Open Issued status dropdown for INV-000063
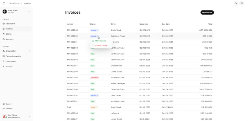Viewport: 248px width, 121px height. (95, 30)
